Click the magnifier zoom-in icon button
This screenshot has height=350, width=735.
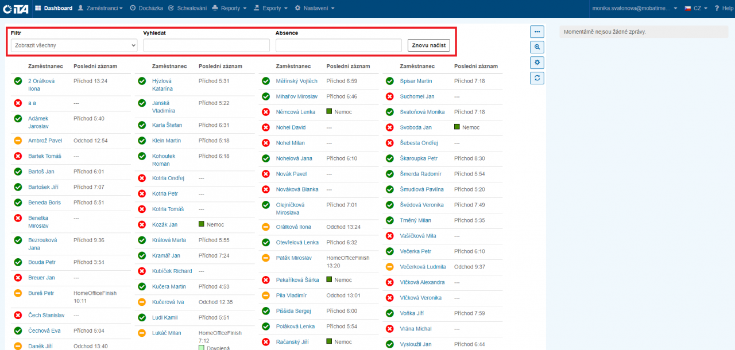[537, 48]
